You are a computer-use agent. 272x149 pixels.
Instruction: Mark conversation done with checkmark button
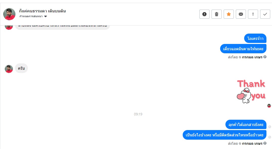coord(265,14)
